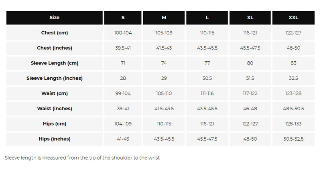Click the Size column header
The width and height of the screenshot is (321, 184).
[x=55, y=18]
